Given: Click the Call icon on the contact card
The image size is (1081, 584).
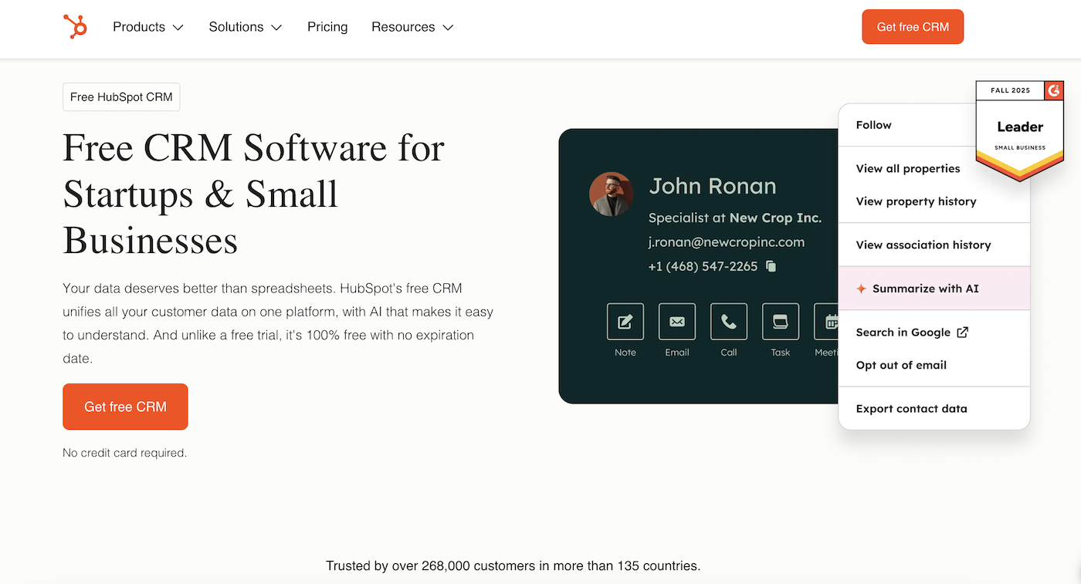Looking at the screenshot, I should 728,320.
